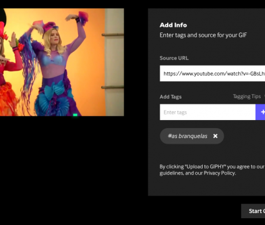Click the Start button below the panel

coord(253,211)
